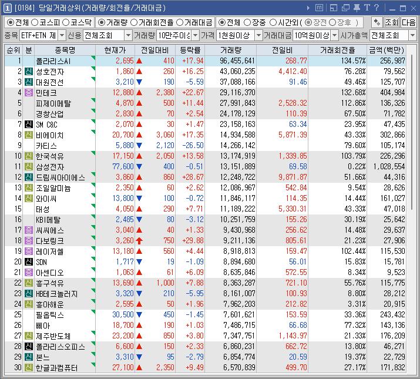420x379 pixels.
Task: Click the upper-limit arrow icon in 다보링크 row
Action: pyautogui.click(x=139, y=240)
